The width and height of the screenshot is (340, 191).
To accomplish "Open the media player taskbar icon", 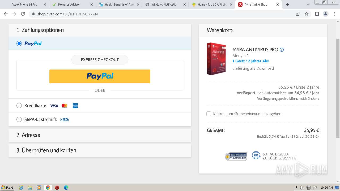I will (39, 188).
